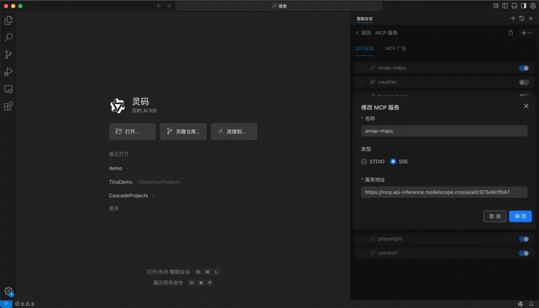Open Extensions view
The width and height of the screenshot is (539, 308).
(x=8, y=106)
